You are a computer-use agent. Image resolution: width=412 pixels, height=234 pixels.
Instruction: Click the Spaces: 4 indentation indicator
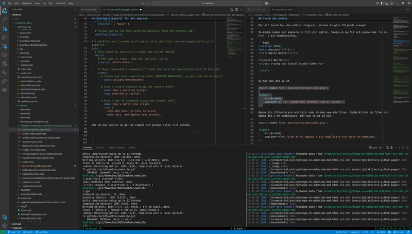[355, 232]
